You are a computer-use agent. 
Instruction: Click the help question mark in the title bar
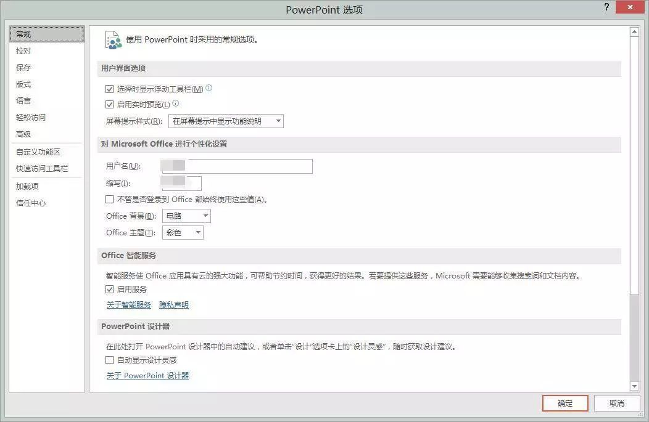tap(606, 7)
